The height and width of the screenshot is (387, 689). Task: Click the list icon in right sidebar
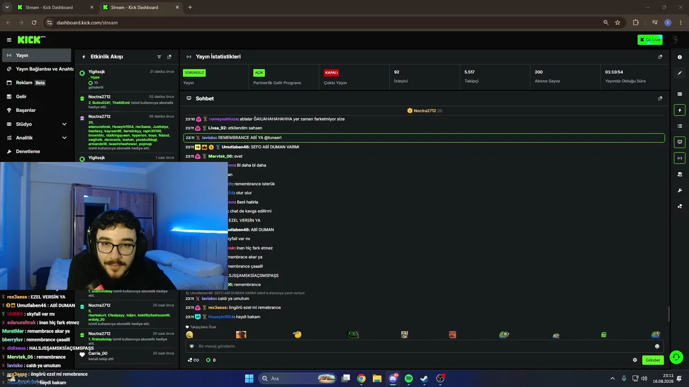pyautogui.click(x=679, y=126)
